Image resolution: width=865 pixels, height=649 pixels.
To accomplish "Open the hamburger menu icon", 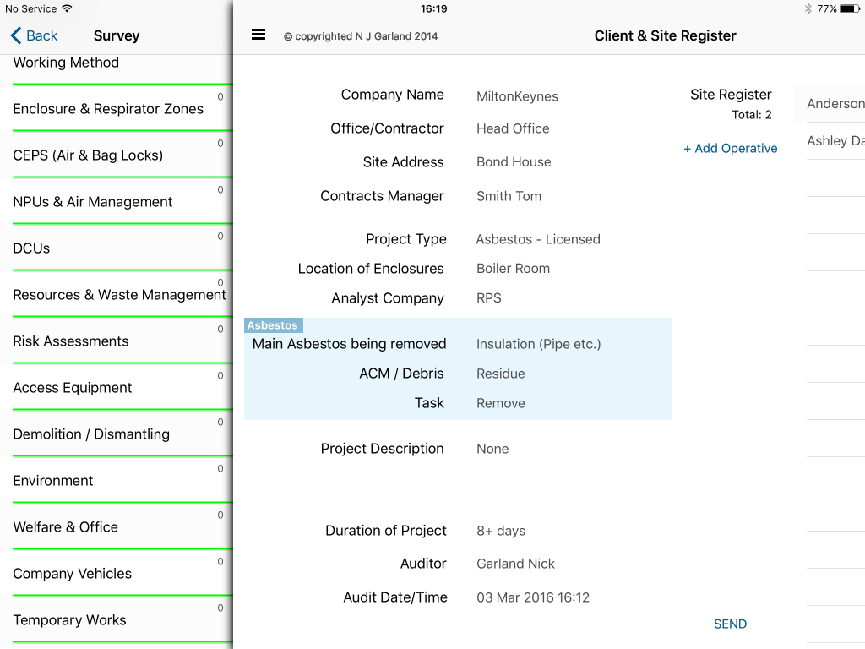I will tap(258, 35).
